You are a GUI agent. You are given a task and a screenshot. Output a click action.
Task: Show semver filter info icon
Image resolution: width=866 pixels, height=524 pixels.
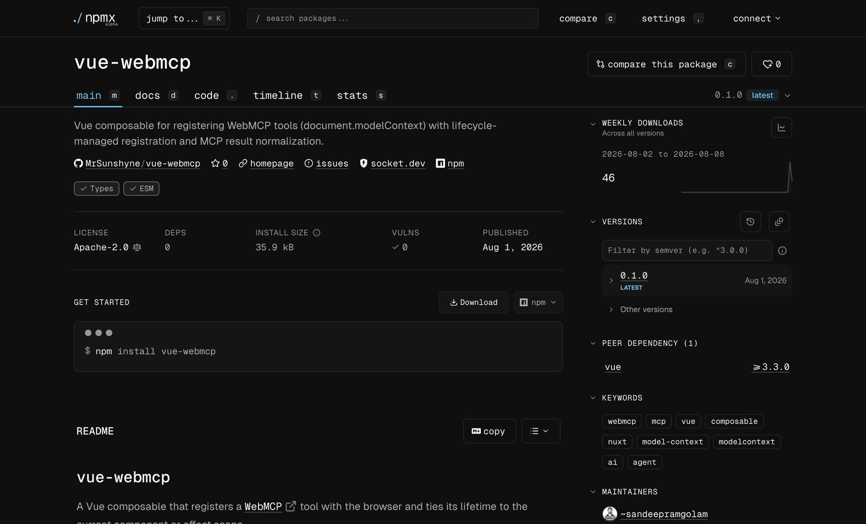coord(782,251)
